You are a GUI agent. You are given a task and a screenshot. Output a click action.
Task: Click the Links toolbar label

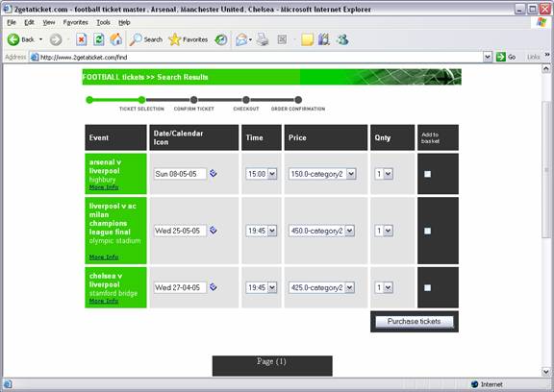click(x=533, y=57)
